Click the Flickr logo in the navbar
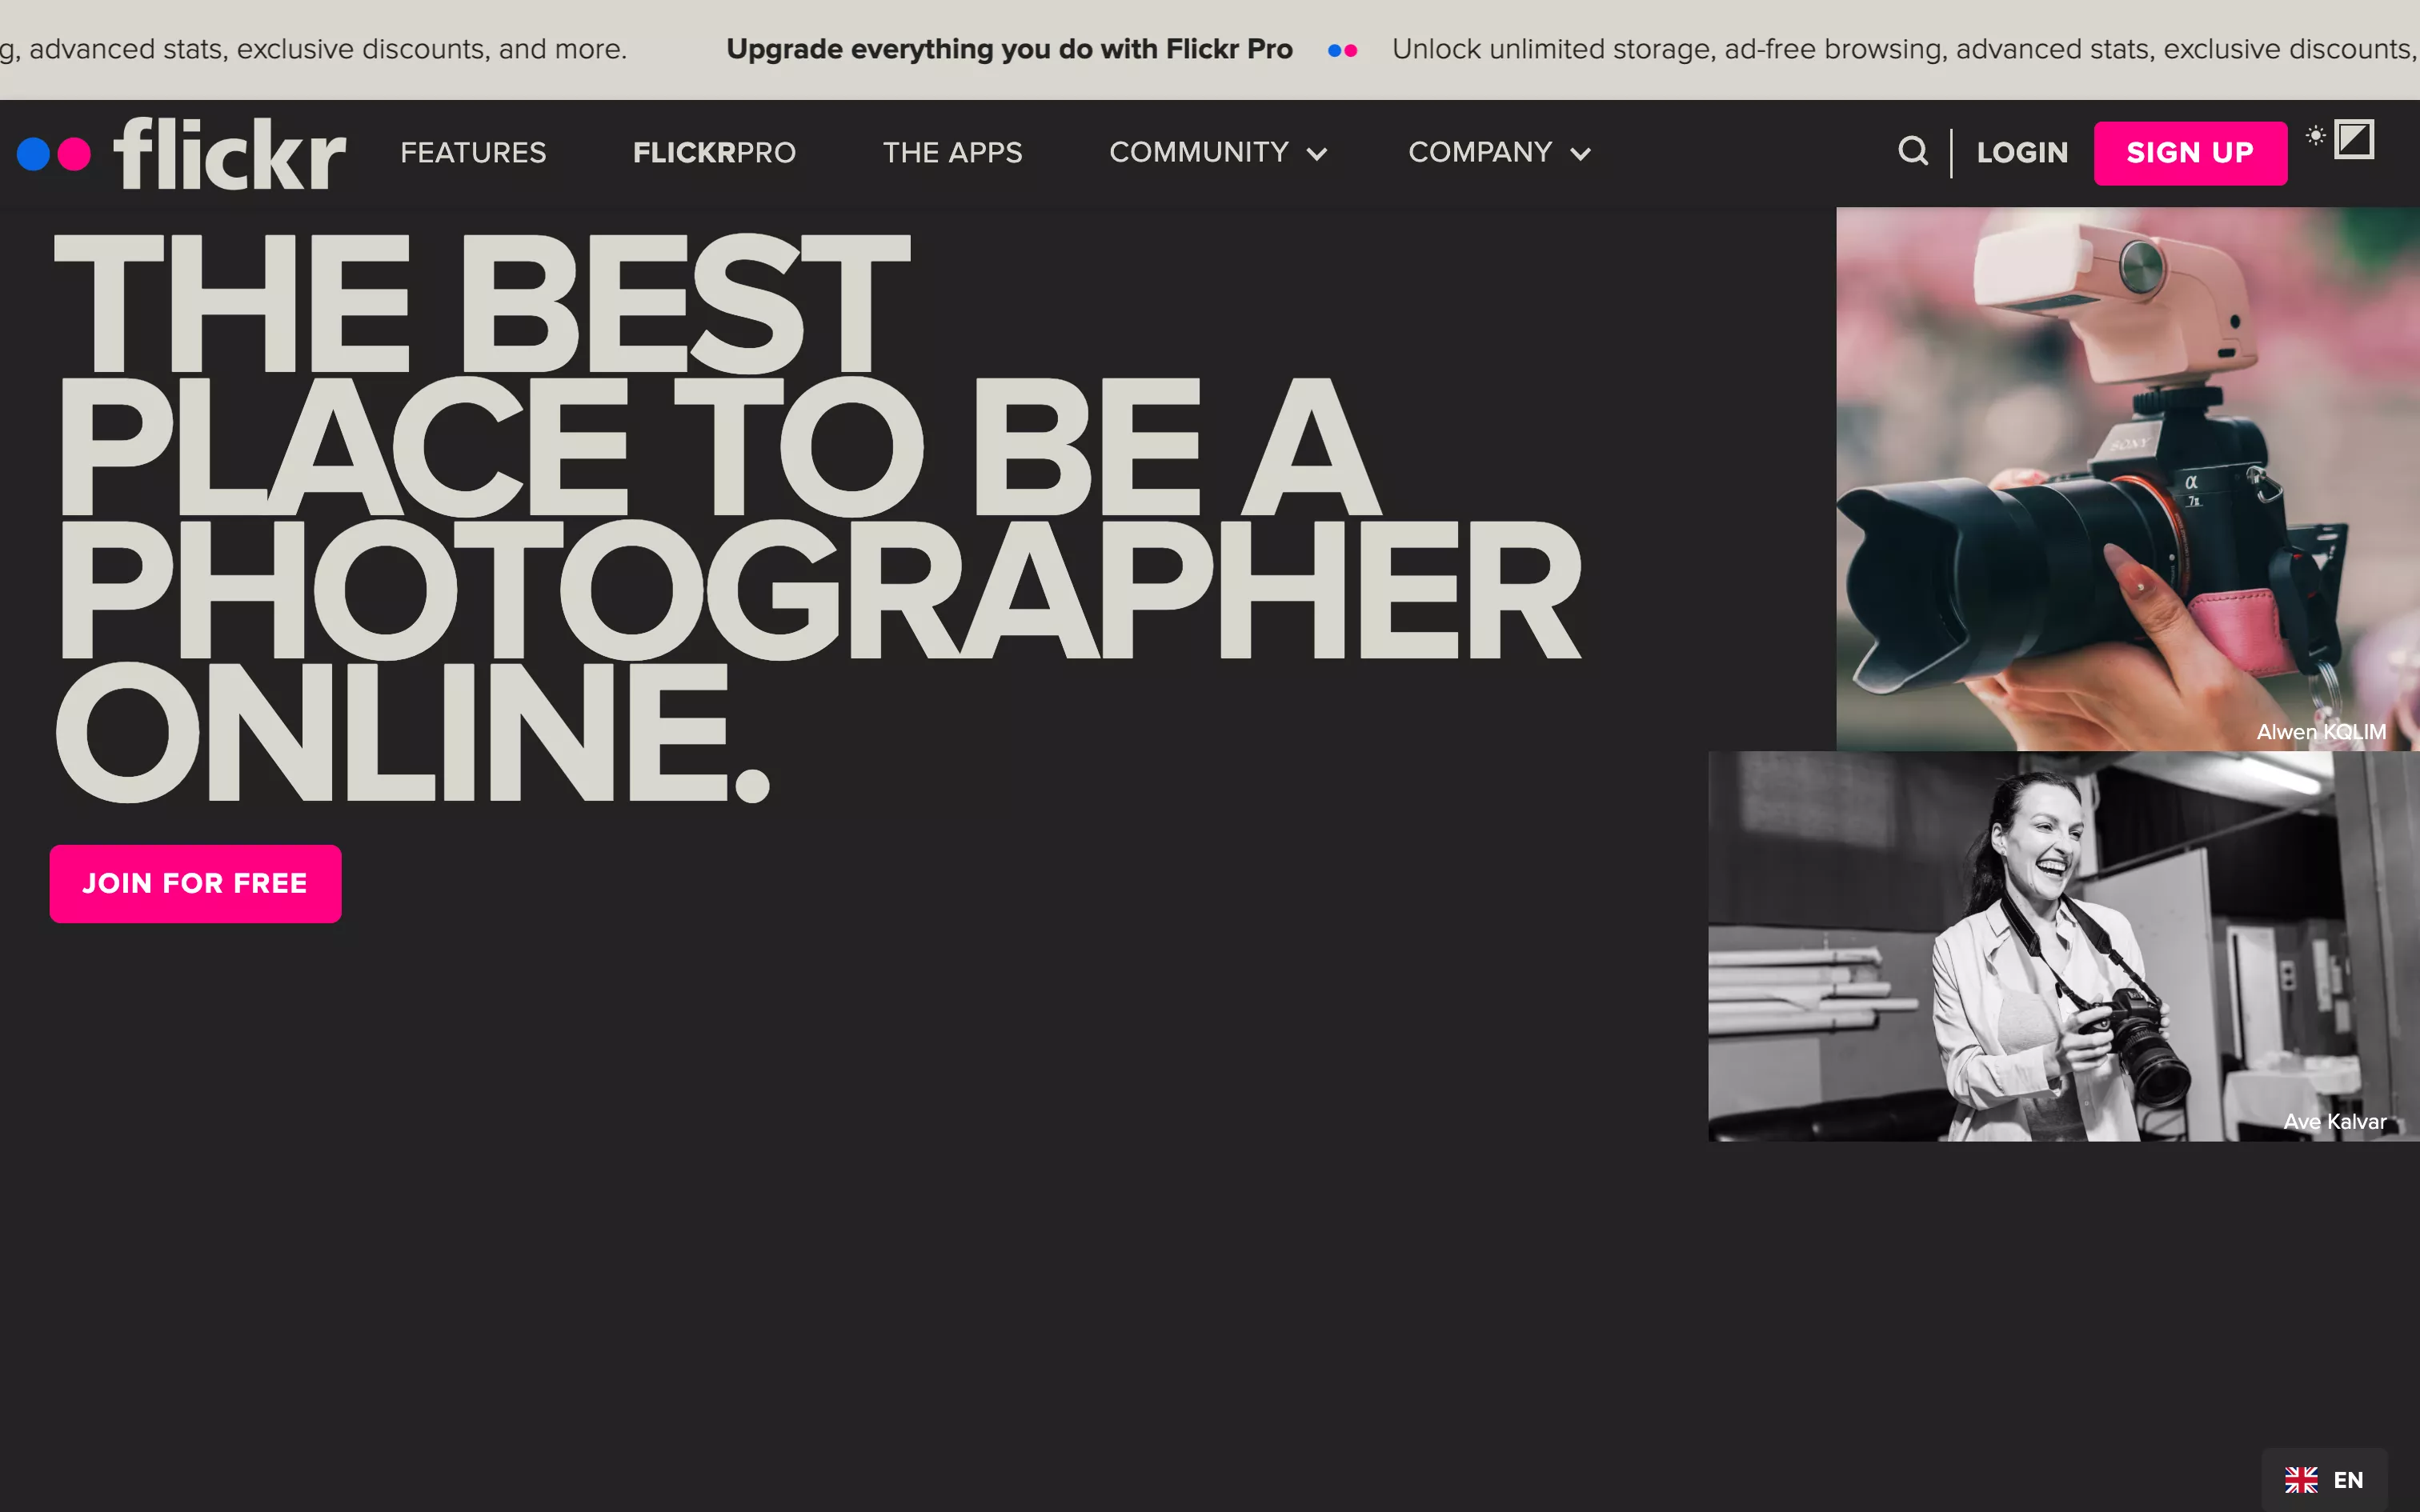This screenshot has width=2420, height=1512. 230,153
